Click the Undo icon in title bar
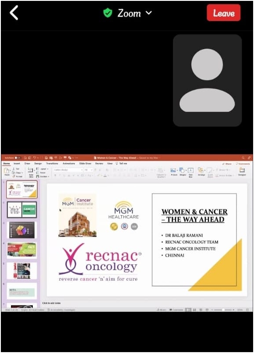 click(x=35, y=158)
